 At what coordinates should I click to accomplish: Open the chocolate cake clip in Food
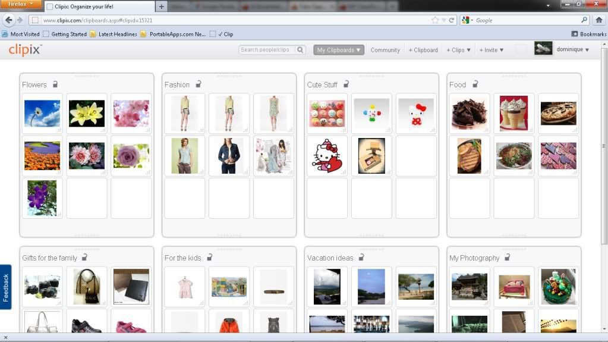coord(470,113)
